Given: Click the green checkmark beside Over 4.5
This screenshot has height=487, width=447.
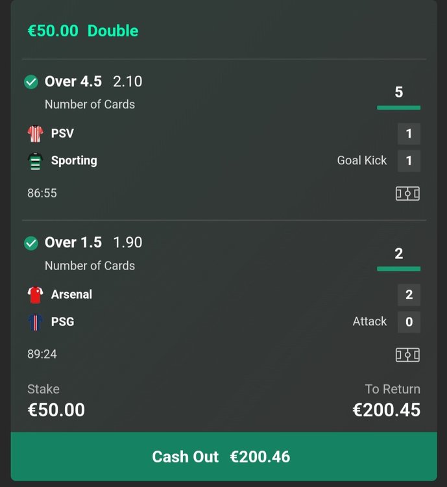Looking at the screenshot, I should pos(31,82).
